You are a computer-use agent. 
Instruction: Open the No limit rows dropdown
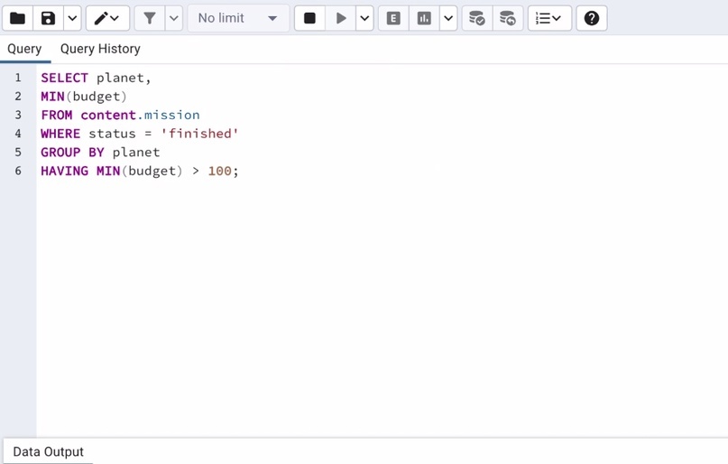(x=238, y=19)
